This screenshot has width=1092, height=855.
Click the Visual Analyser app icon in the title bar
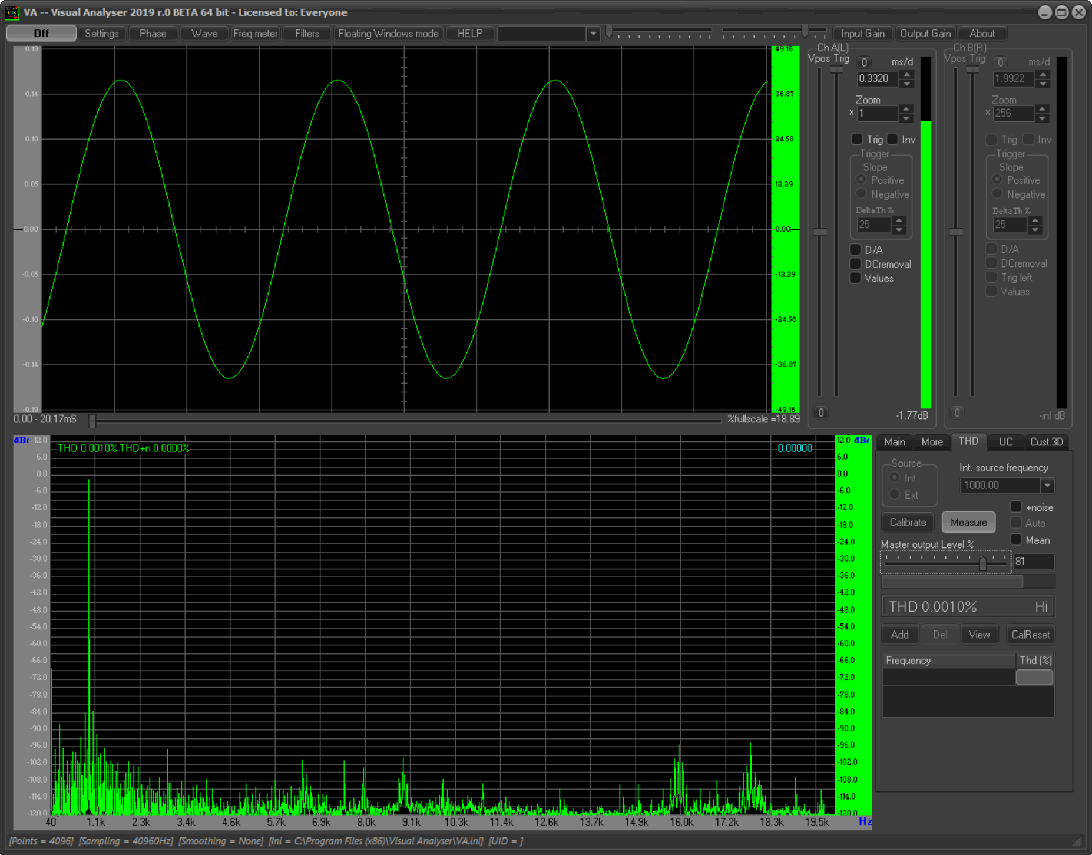tap(12, 12)
